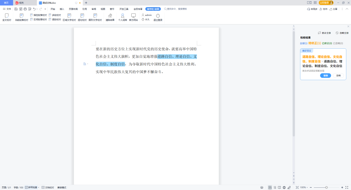Click the print preview icon
Screen dimensions: 351x190
click(x=30, y=9)
